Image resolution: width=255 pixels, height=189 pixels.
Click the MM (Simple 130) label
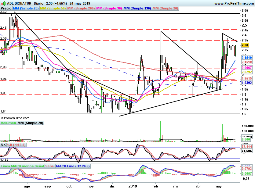pyautogui.click(x=137, y=8)
